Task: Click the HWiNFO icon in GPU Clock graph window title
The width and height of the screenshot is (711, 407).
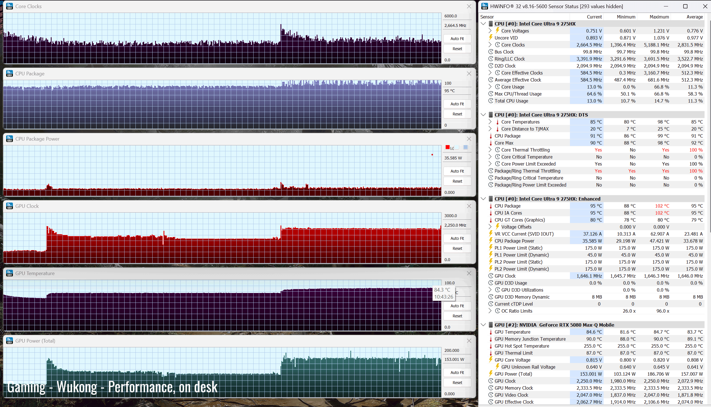Action: [x=10, y=206]
